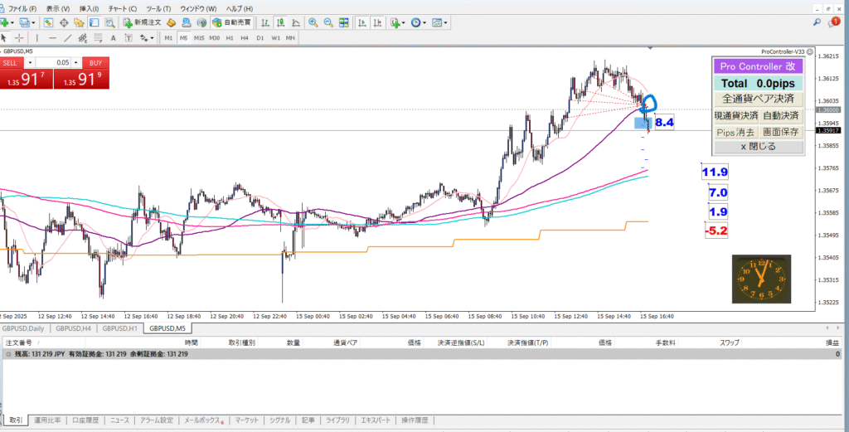The width and height of the screenshot is (849, 432).
Task: Zoom in on the chart
Action: pyautogui.click(x=313, y=22)
